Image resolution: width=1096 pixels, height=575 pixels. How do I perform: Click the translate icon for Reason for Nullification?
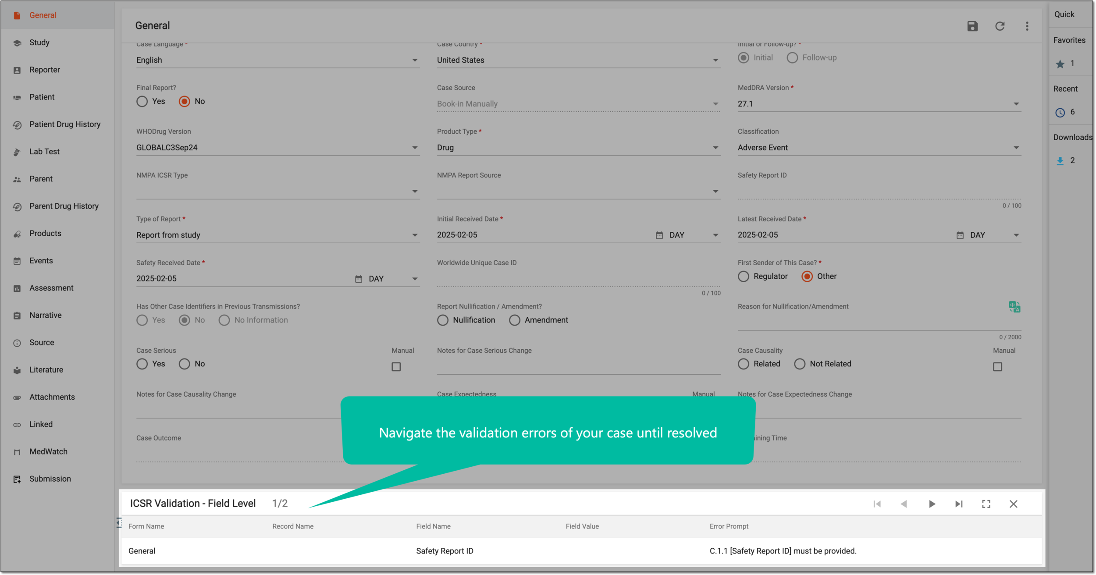point(1014,307)
